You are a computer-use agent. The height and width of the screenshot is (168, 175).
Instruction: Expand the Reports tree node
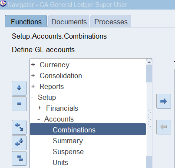[33, 86]
